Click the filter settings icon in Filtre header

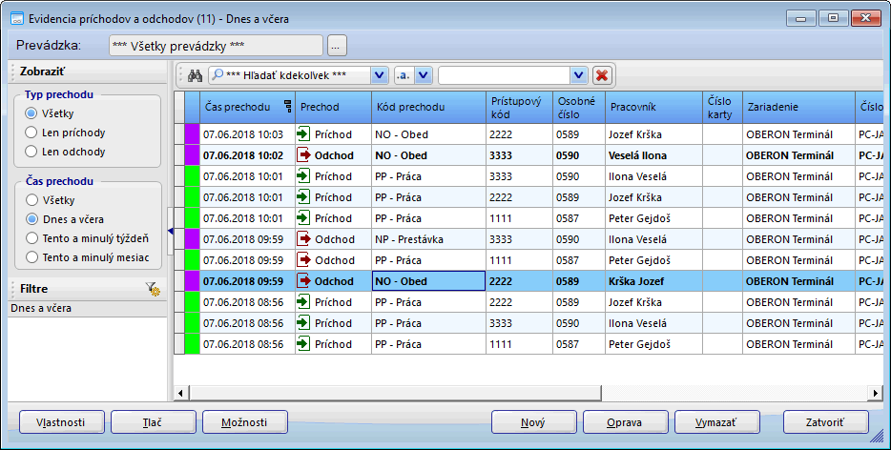click(x=153, y=288)
